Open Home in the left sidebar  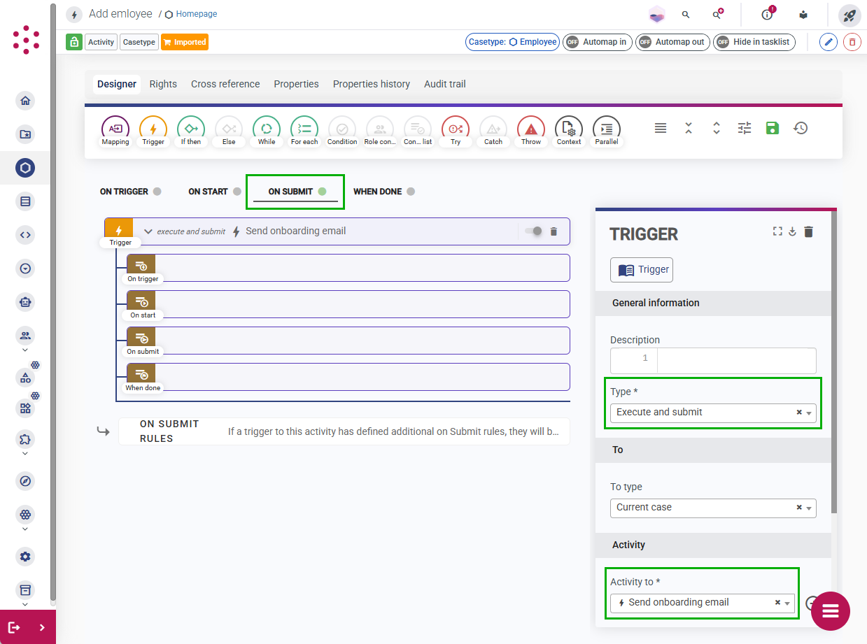coord(25,101)
